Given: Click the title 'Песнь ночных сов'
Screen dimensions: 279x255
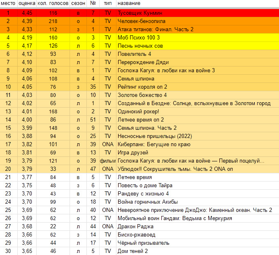Looking at the screenshot, I should (x=140, y=46).
